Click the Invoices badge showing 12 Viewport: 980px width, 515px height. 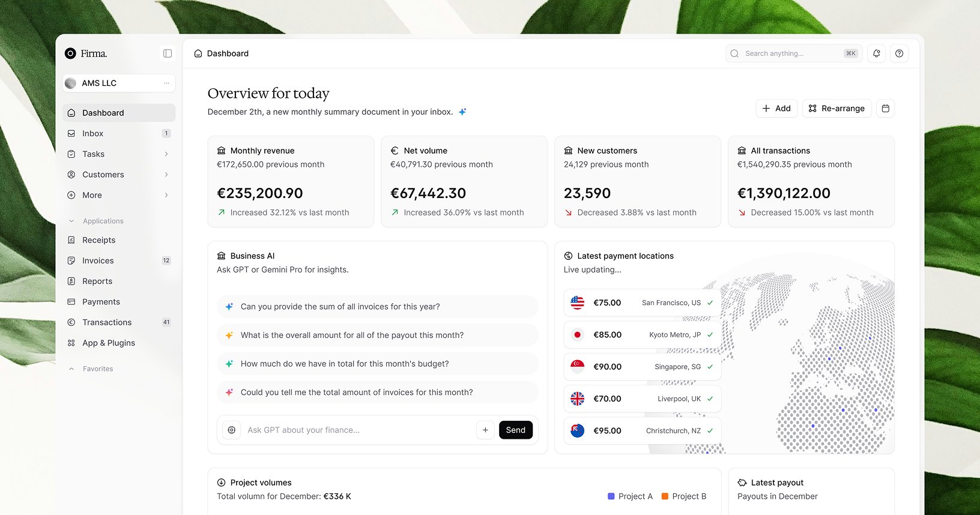[x=166, y=261]
